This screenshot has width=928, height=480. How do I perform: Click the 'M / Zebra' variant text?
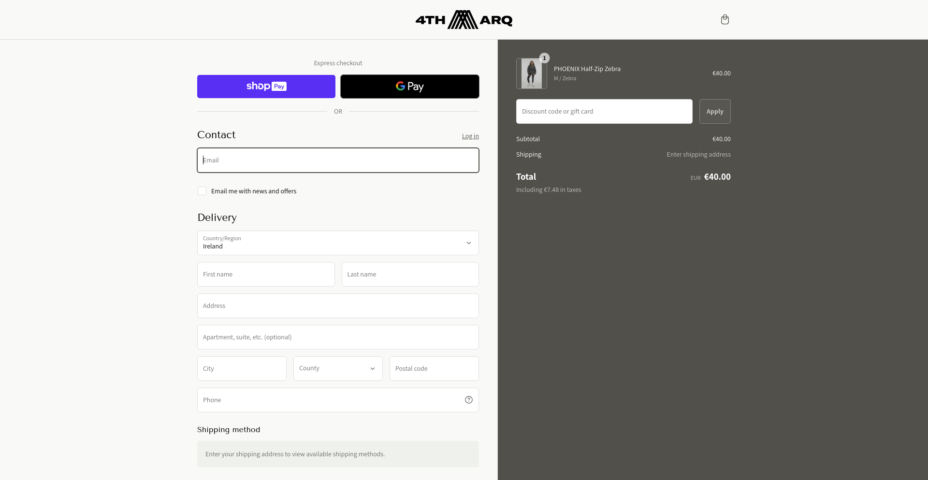pos(565,78)
